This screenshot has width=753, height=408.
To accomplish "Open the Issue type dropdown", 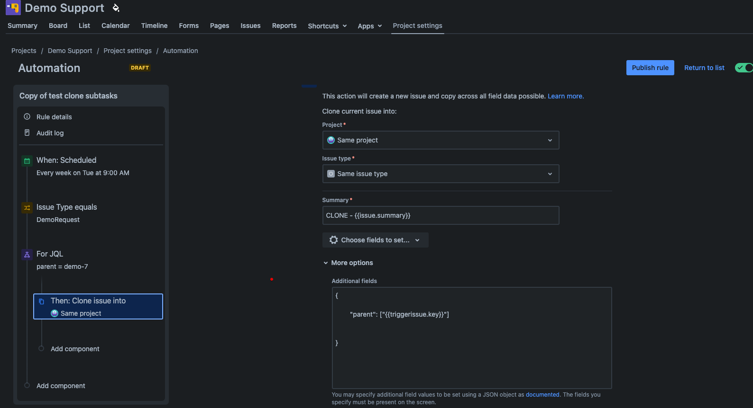I will pos(441,174).
